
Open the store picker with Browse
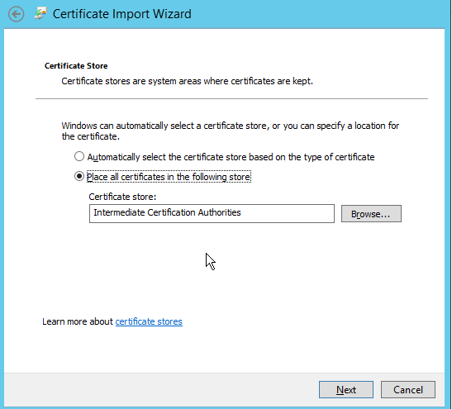click(x=371, y=213)
